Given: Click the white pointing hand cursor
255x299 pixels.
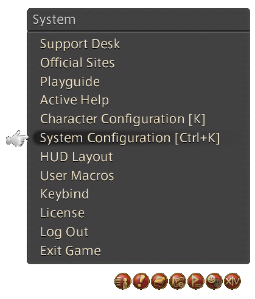Looking at the screenshot, I should pos(17,139).
